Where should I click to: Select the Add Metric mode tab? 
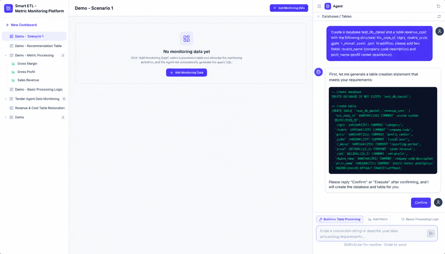pyautogui.click(x=378, y=219)
